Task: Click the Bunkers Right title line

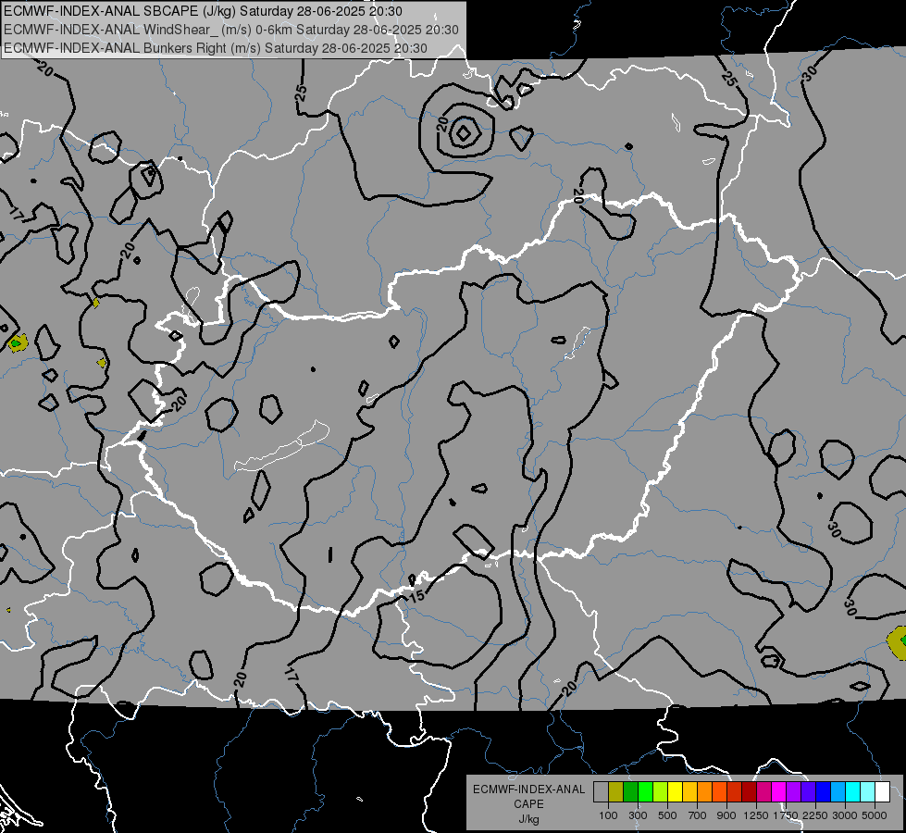Action: tap(216, 48)
